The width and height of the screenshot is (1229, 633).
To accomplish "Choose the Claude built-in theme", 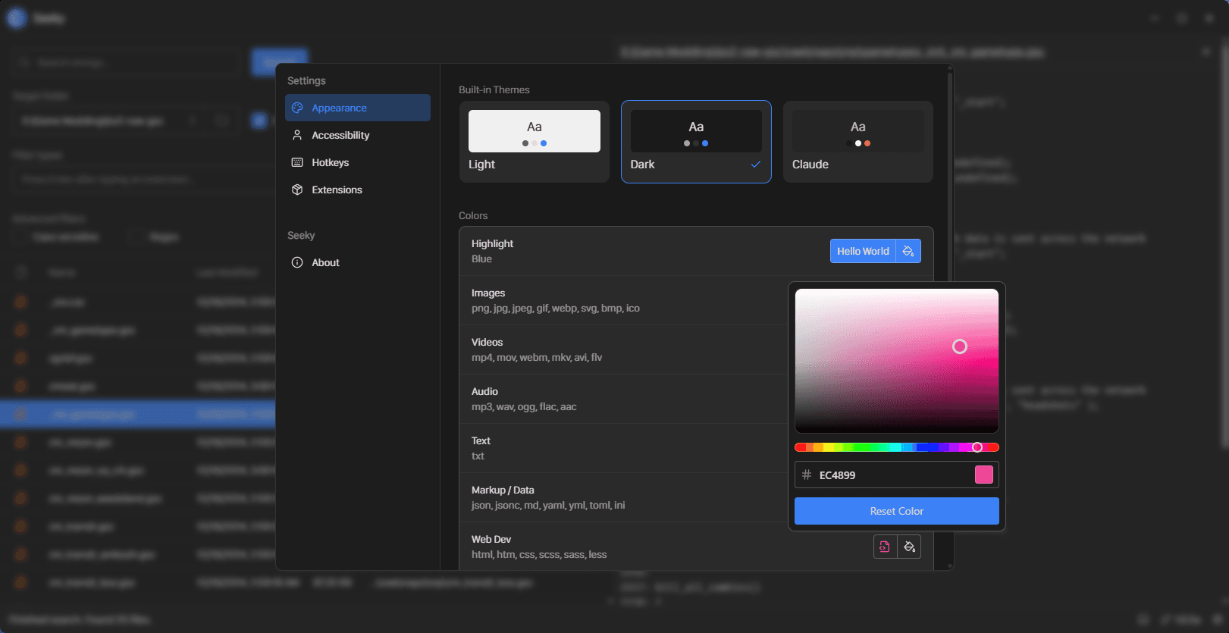I will (x=857, y=142).
